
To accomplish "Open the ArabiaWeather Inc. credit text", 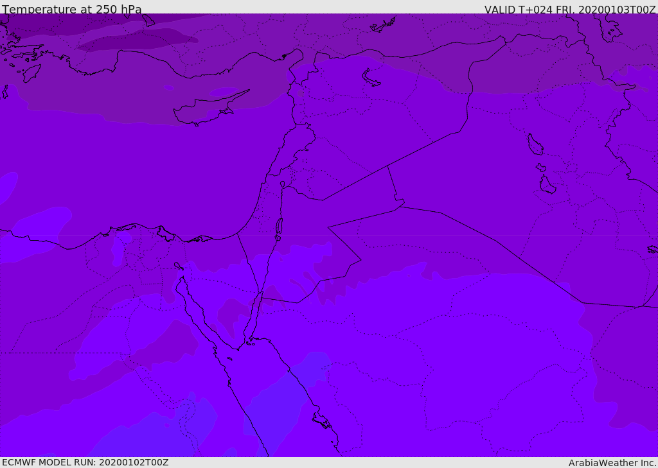I will click(612, 463).
